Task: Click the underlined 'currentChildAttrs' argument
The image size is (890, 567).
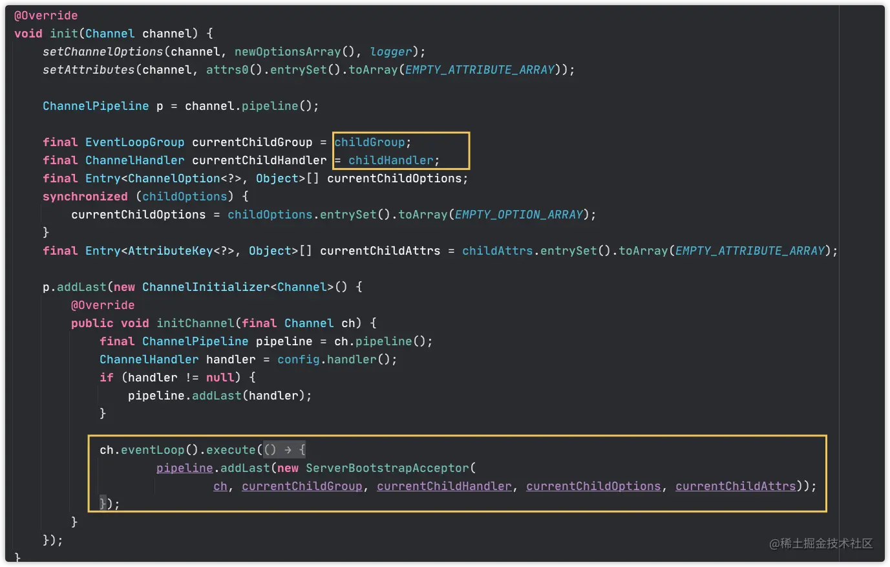Action: (x=736, y=486)
